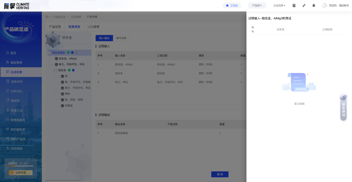Image resolution: width=352 pixels, height=182 pixels.
Task: Click the list icon beside 铝合金制品
Action: point(77,52)
